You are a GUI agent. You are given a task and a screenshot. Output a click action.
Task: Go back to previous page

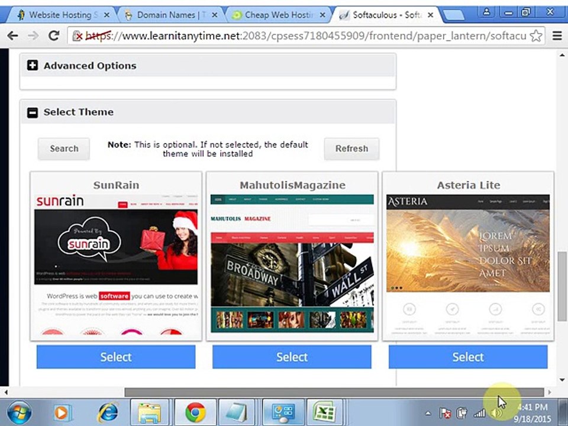(x=12, y=35)
